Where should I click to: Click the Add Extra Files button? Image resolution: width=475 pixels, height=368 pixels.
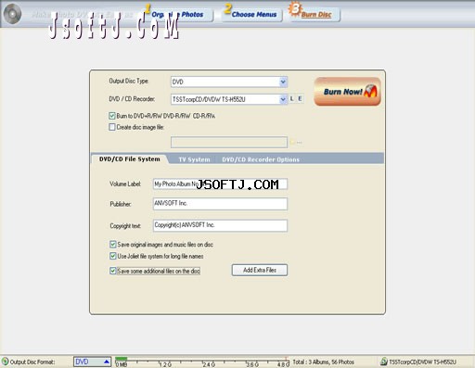point(260,270)
